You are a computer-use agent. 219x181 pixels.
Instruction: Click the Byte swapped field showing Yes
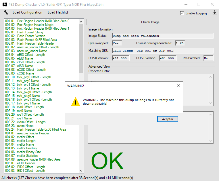pyautogui.click(x=117, y=43)
